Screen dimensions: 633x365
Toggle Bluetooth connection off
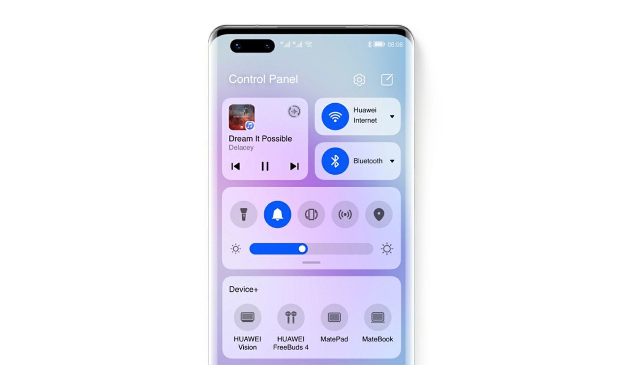(x=335, y=161)
